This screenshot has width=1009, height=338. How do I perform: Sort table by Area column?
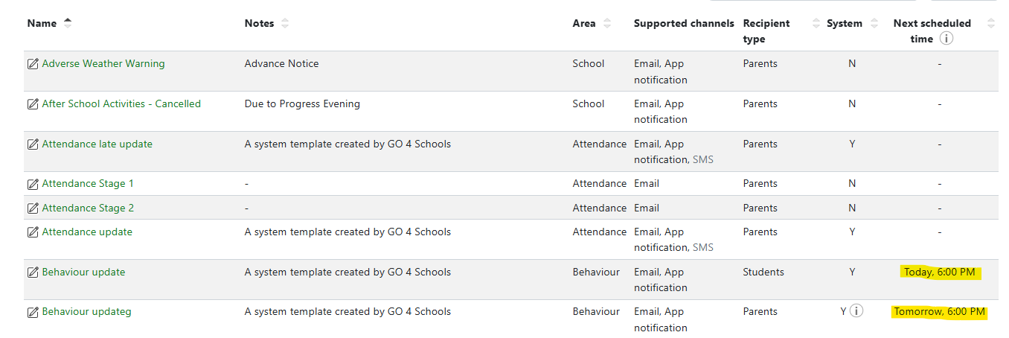pos(607,23)
